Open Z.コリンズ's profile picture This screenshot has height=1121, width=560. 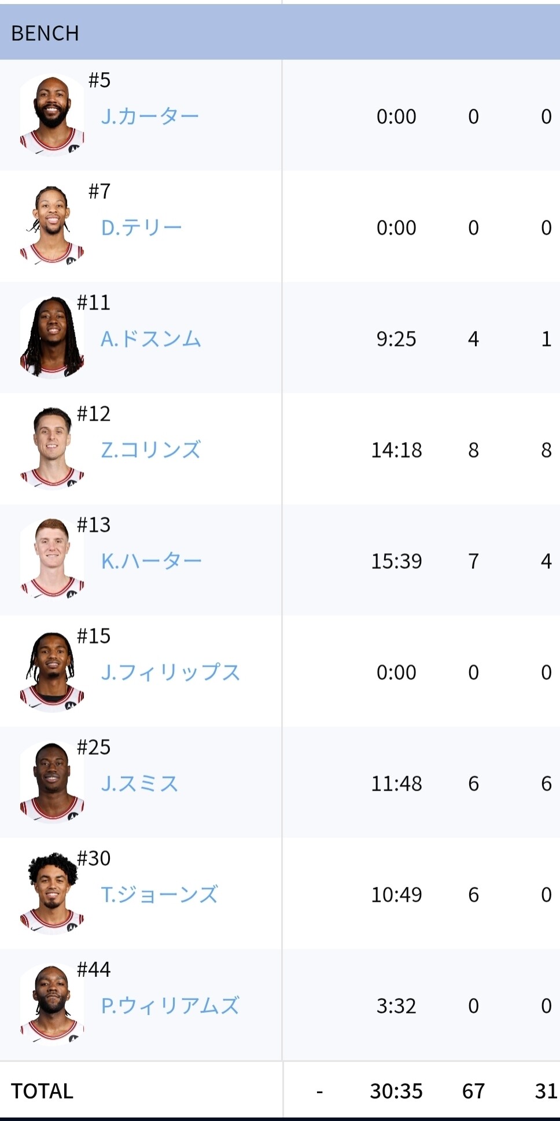tap(52, 449)
